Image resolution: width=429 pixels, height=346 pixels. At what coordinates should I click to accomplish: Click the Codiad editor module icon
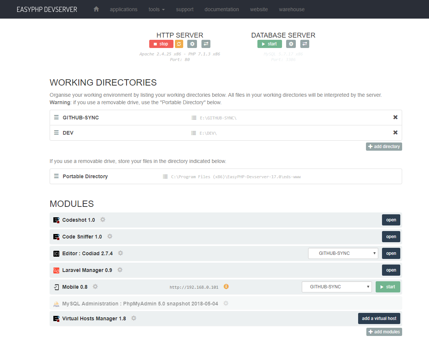56,253
